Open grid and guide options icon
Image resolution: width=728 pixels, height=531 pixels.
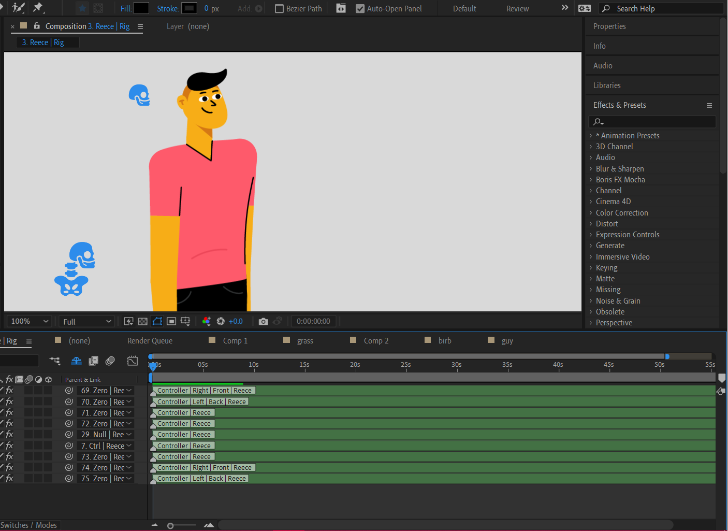[x=185, y=321]
